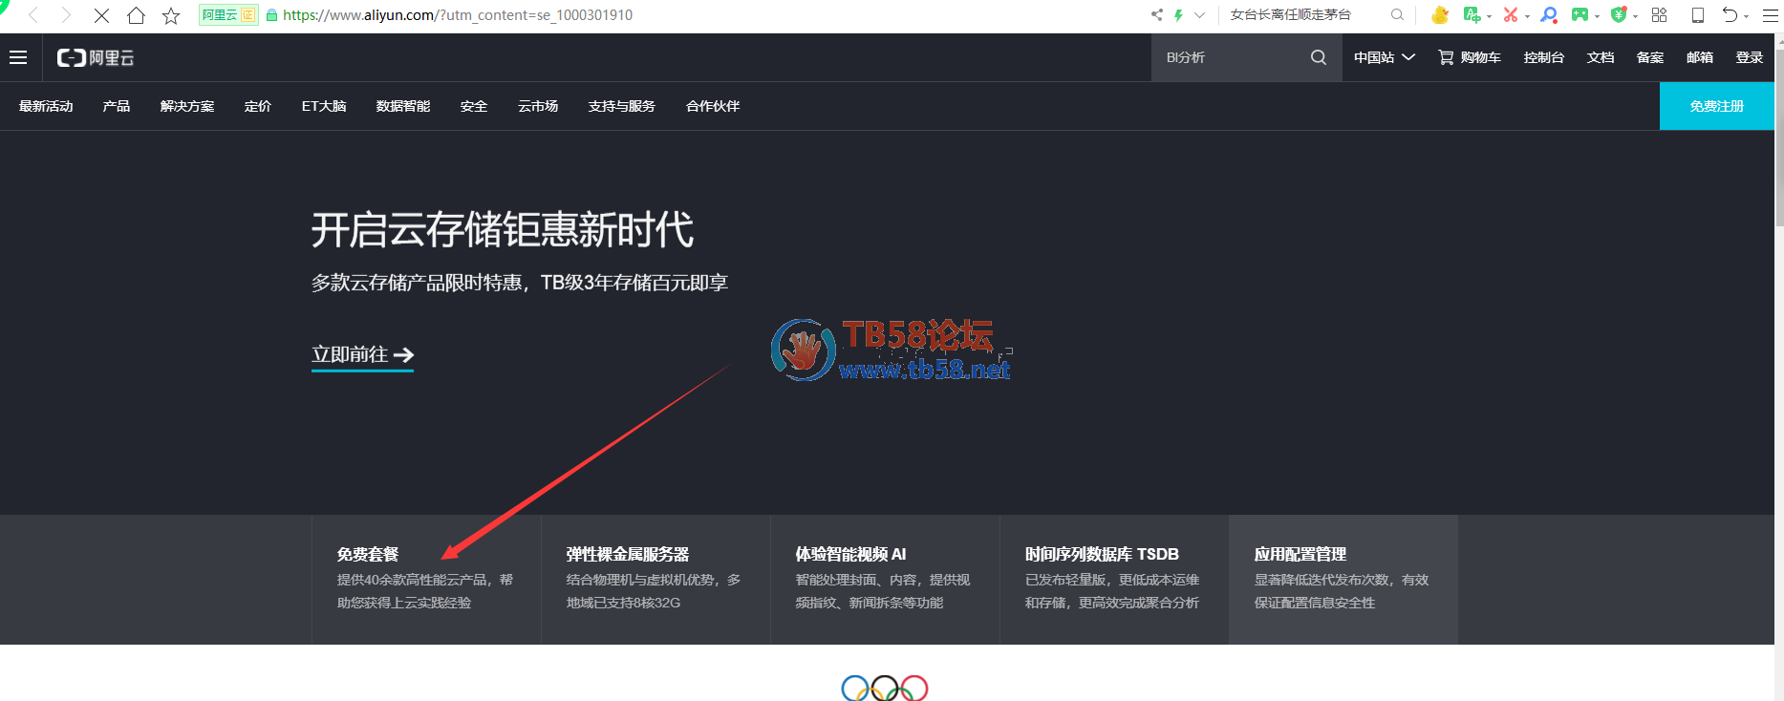
Task: Open 定价 menu item
Action: (x=258, y=106)
